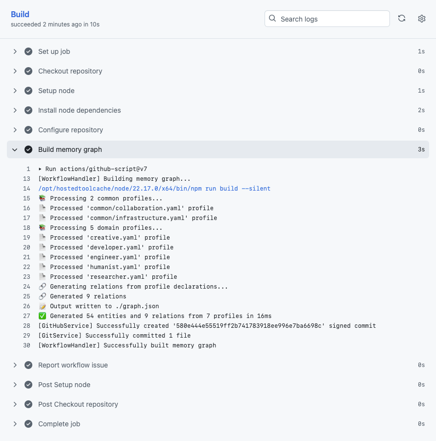This screenshot has width=436, height=441.
Task: Click the search magnifier icon
Action: pyautogui.click(x=272, y=19)
